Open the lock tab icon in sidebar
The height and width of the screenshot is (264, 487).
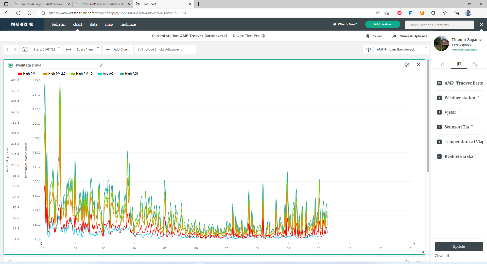tap(443, 64)
